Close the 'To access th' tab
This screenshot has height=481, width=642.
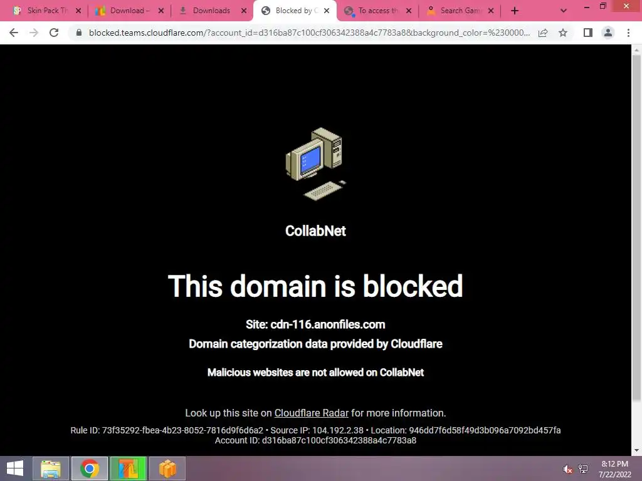tap(409, 11)
